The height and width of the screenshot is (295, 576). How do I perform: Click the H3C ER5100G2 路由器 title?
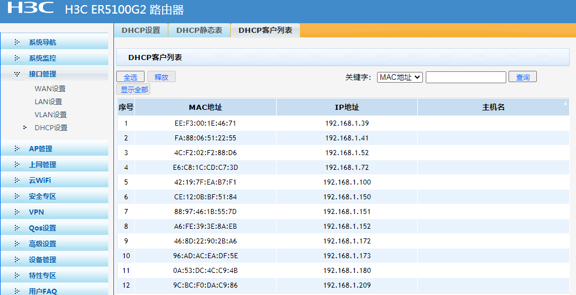point(125,10)
